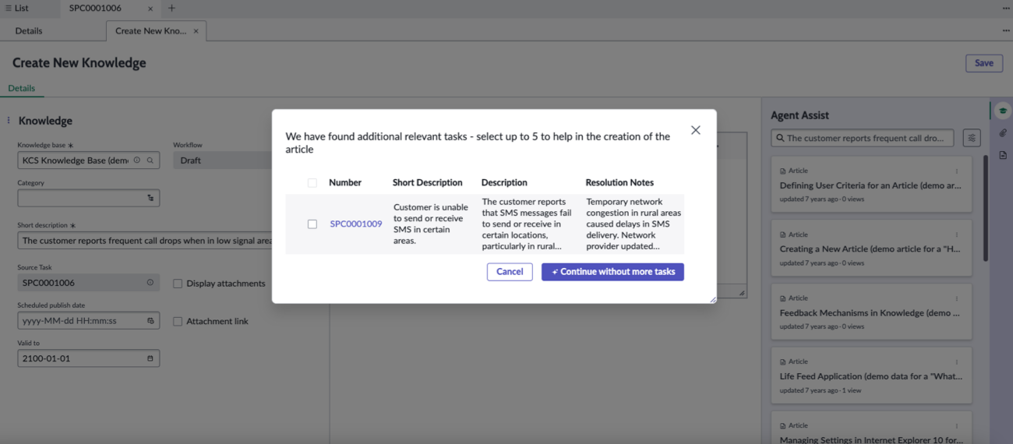The width and height of the screenshot is (1013, 444).
Task: Open Knowledge section options menu
Action: (9, 121)
